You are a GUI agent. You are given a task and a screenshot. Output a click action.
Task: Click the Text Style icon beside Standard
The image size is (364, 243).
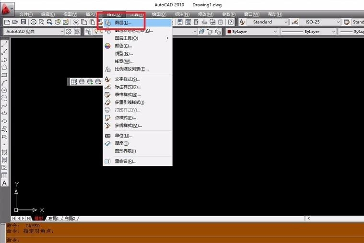click(242, 22)
